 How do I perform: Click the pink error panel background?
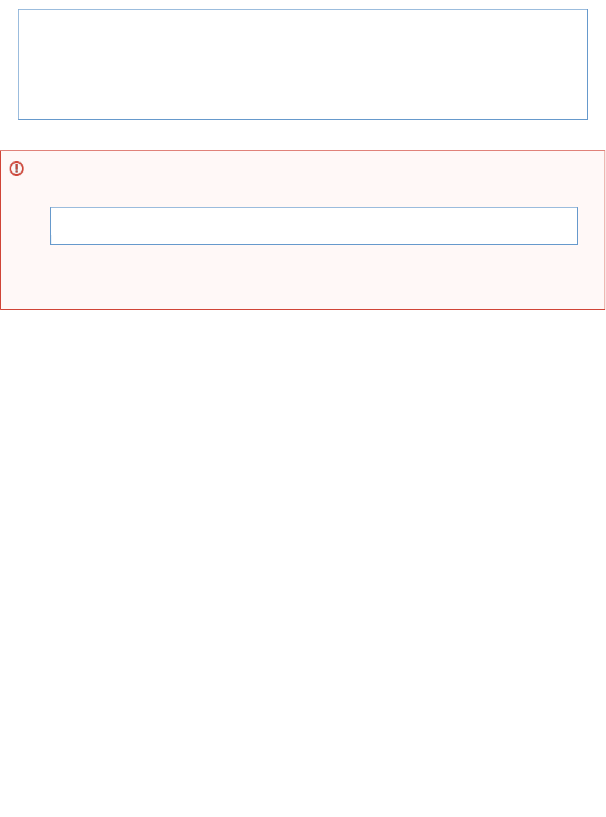point(303,276)
